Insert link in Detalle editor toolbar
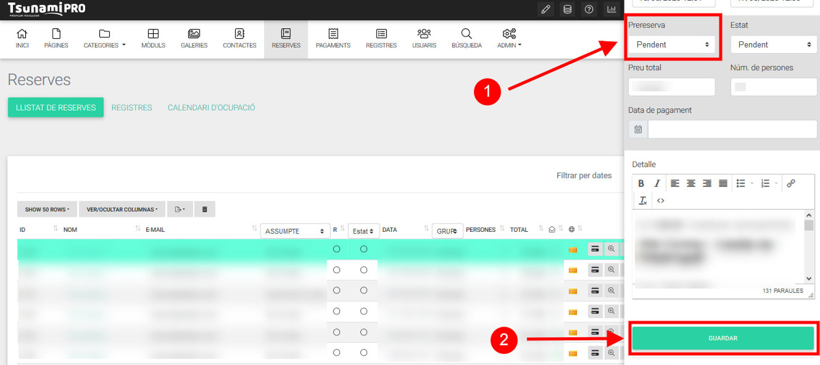 [791, 184]
